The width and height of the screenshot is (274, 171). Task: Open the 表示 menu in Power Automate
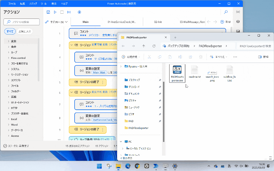pos(54,3)
